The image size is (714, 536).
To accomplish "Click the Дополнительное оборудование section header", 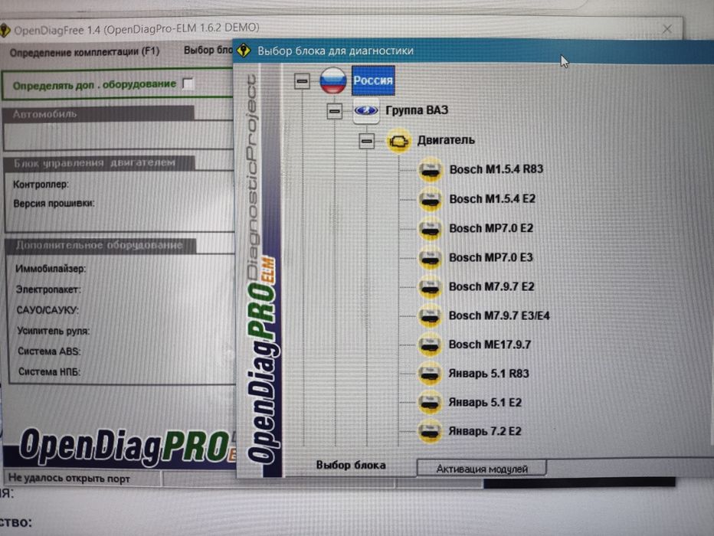I will pos(100,245).
